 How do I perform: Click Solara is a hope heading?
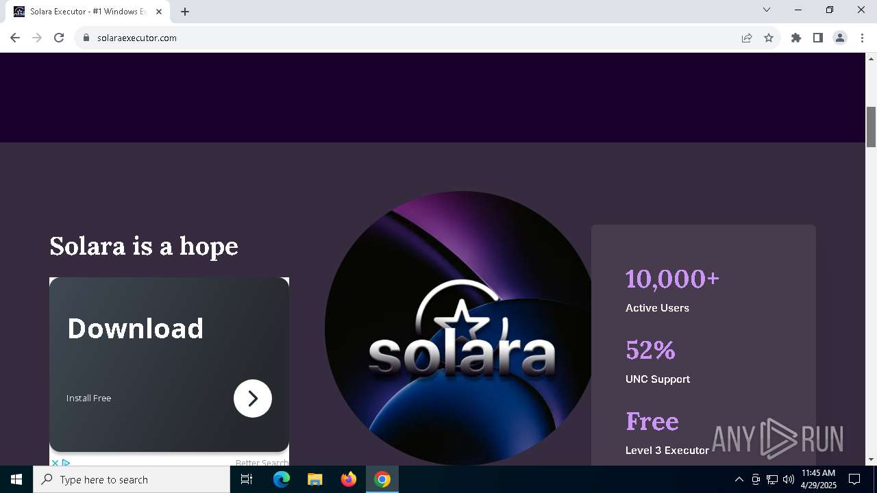pos(144,246)
